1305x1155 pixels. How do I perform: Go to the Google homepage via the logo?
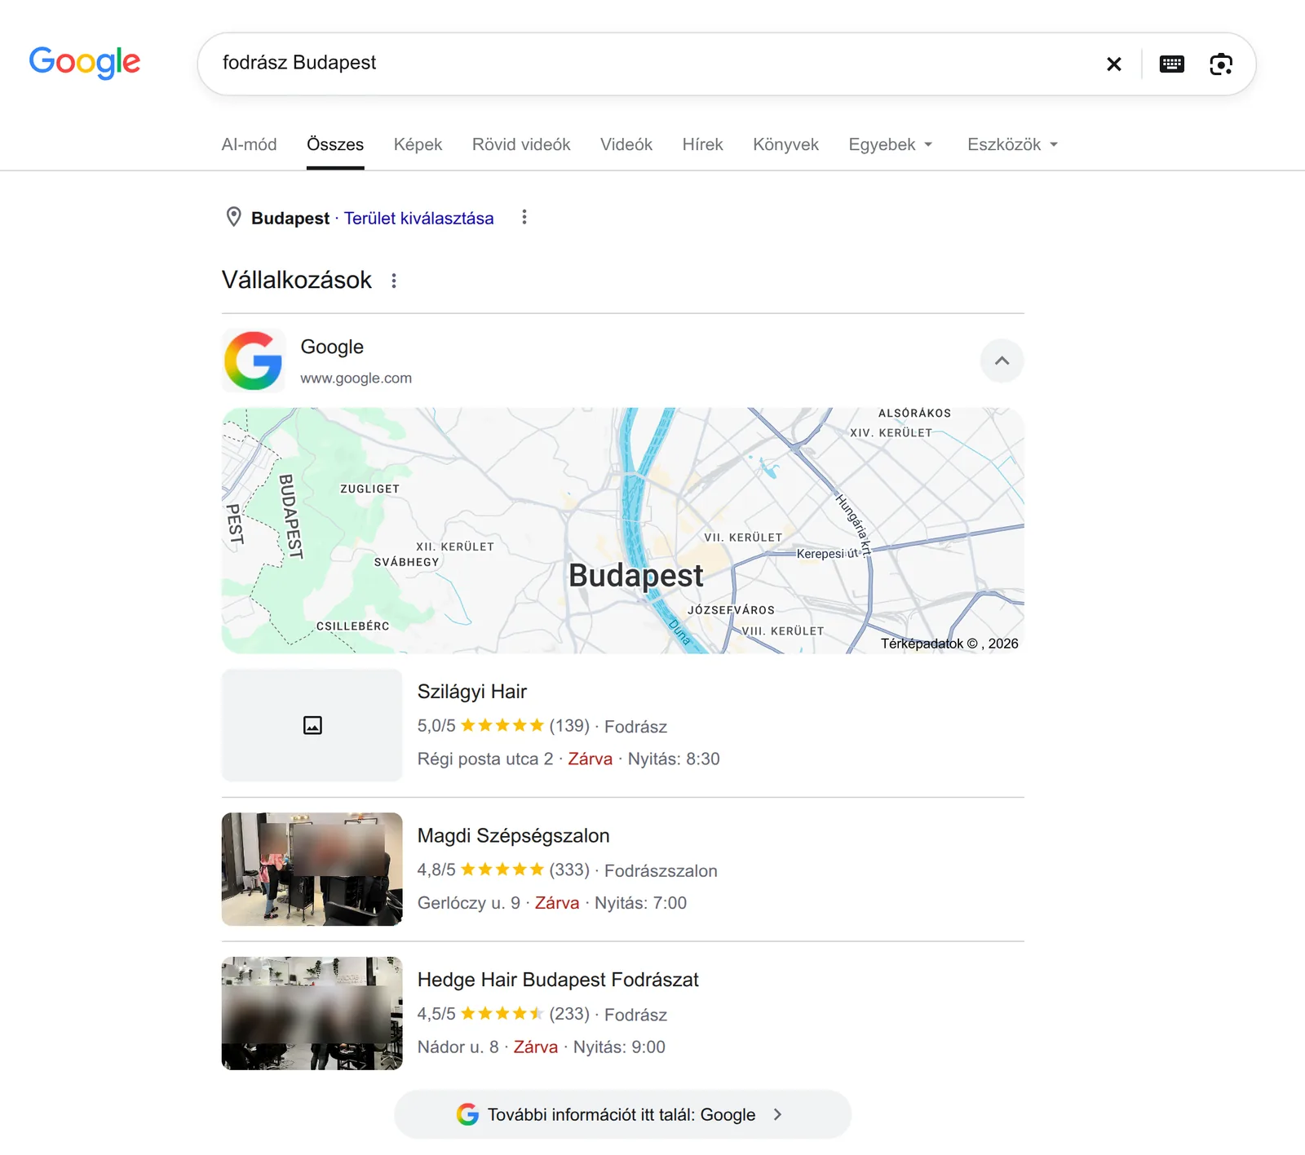(x=85, y=62)
